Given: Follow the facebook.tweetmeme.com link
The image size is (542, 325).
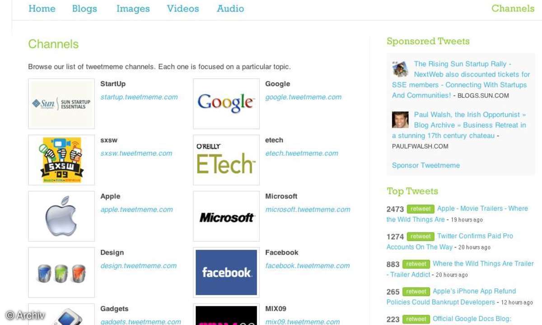Looking at the screenshot, I should pos(308,266).
